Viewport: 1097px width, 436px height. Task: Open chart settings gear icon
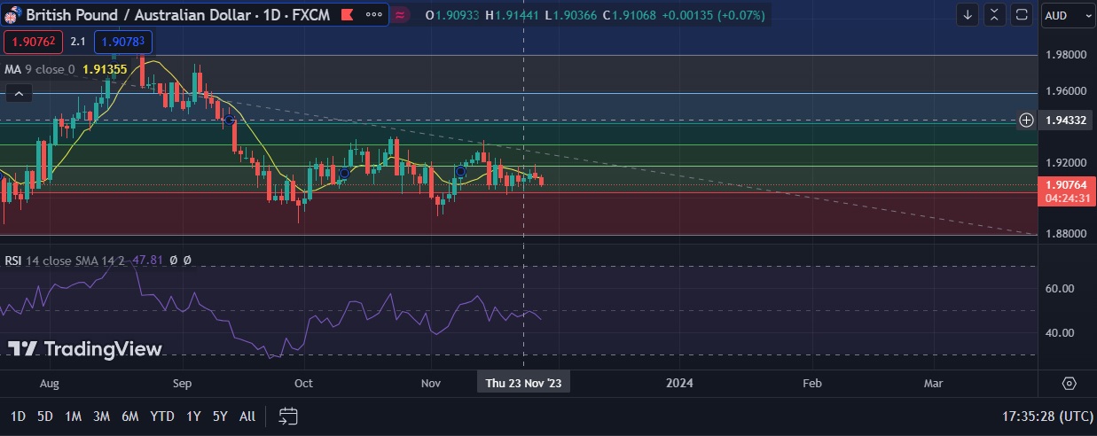(x=1069, y=384)
